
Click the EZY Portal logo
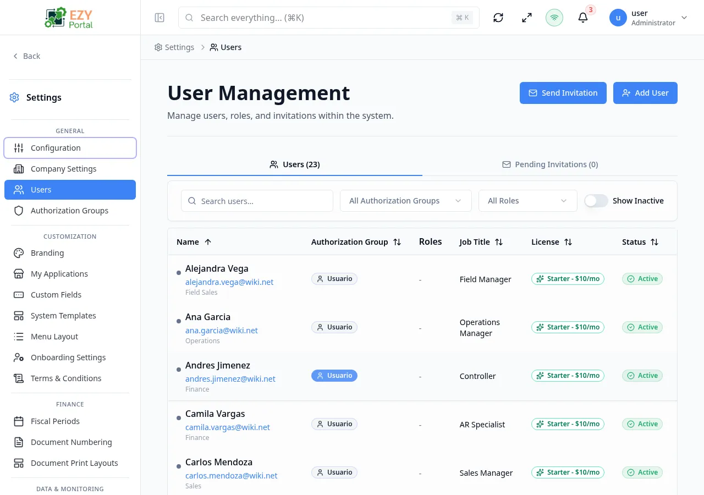coord(70,18)
